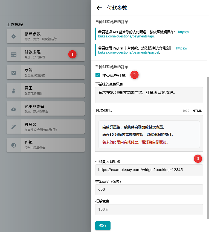Image resolution: width=209 pixels, height=232 pixels.
Task: Open the 帳戶參數 menu item
Action: tap(45, 36)
